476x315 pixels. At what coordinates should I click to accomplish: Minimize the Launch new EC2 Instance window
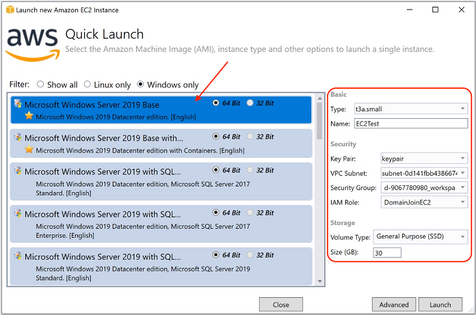pos(410,10)
